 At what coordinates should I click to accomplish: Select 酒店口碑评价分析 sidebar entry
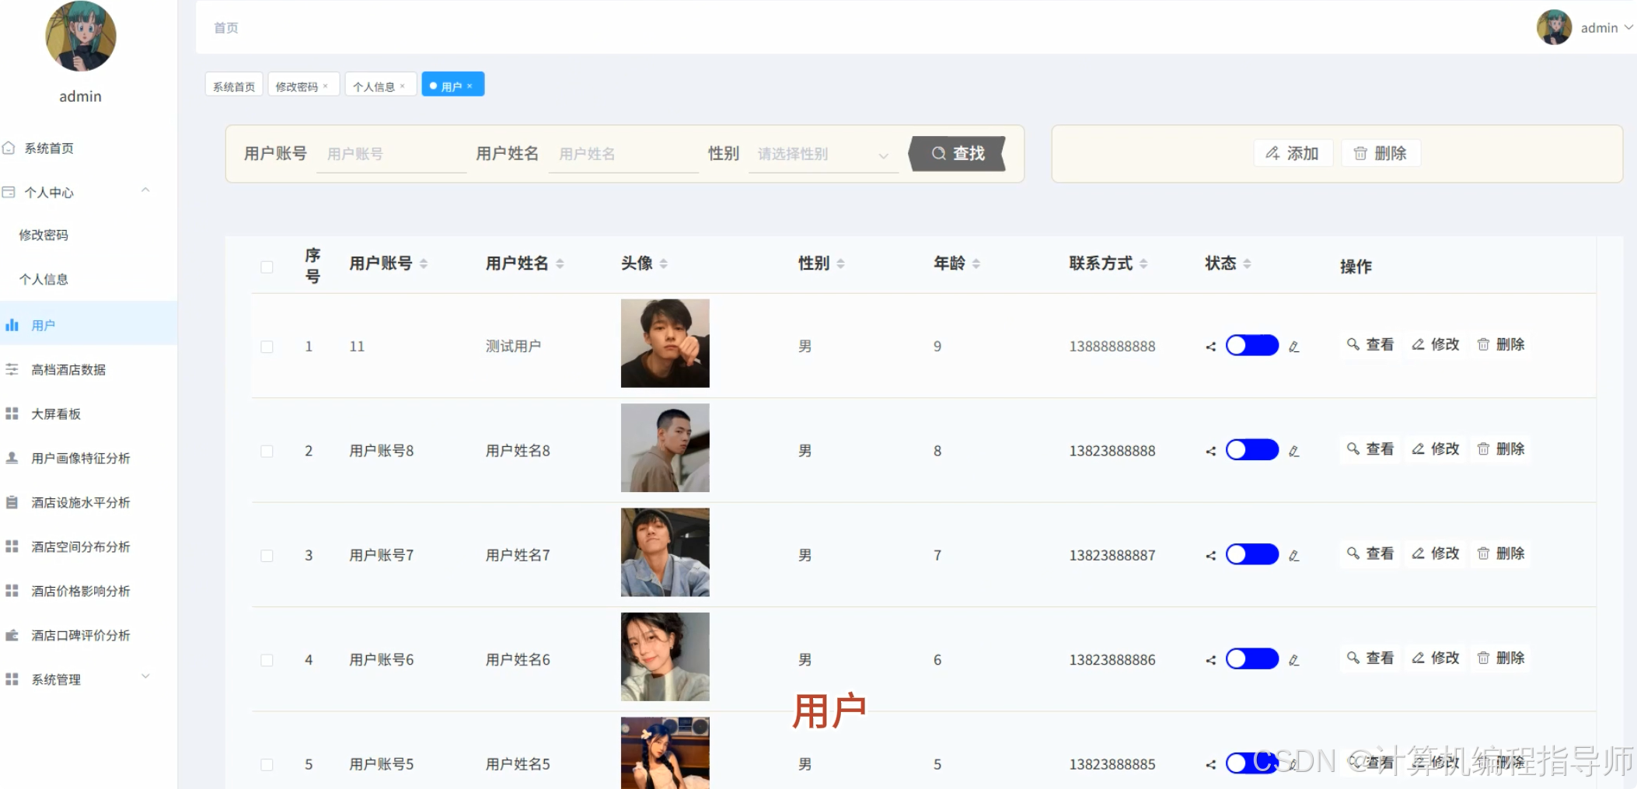coord(79,634)
